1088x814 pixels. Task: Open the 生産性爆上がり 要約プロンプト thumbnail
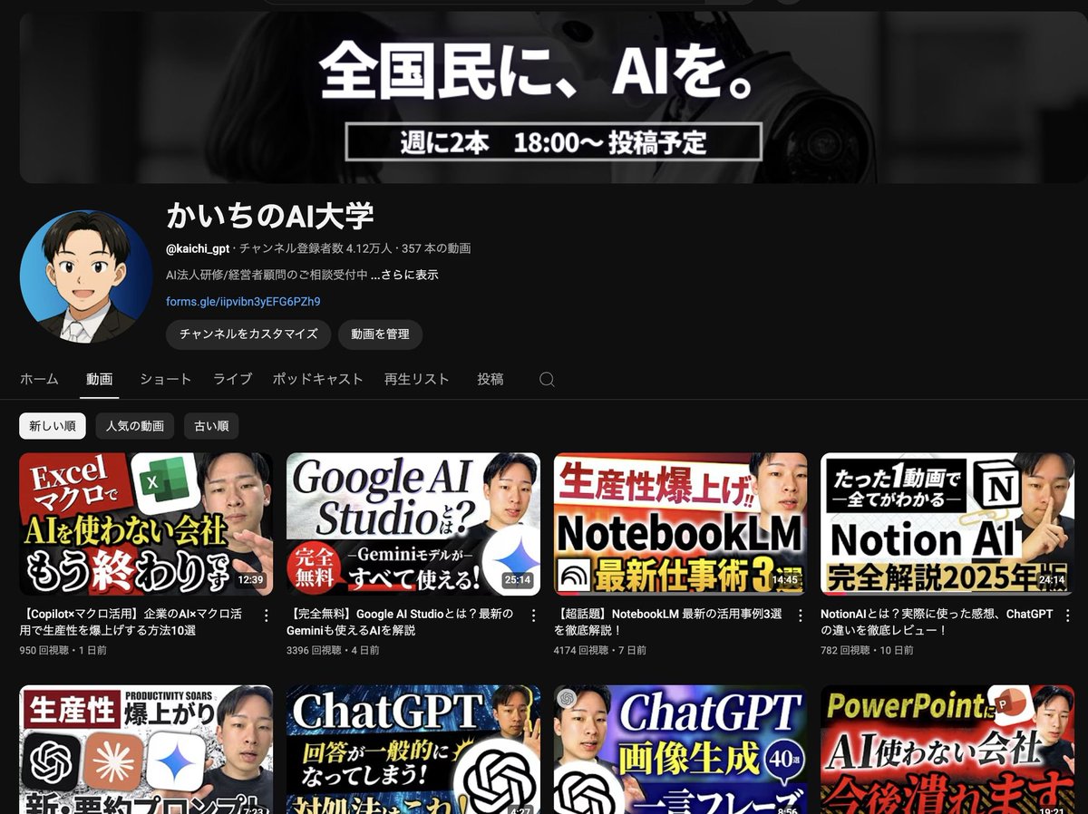point(146,750)
